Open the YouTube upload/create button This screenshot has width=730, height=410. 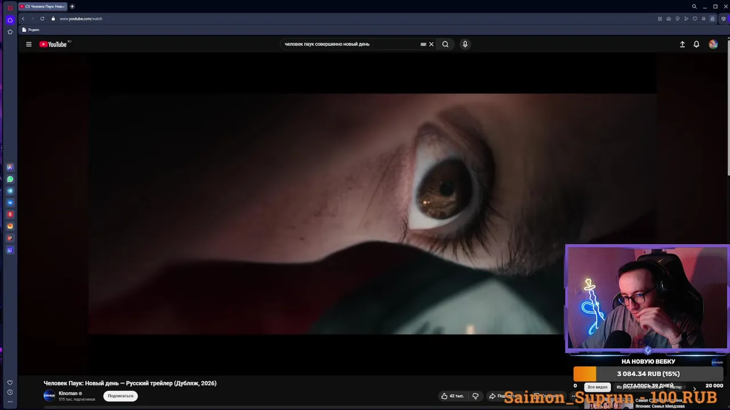click(682, 44)
